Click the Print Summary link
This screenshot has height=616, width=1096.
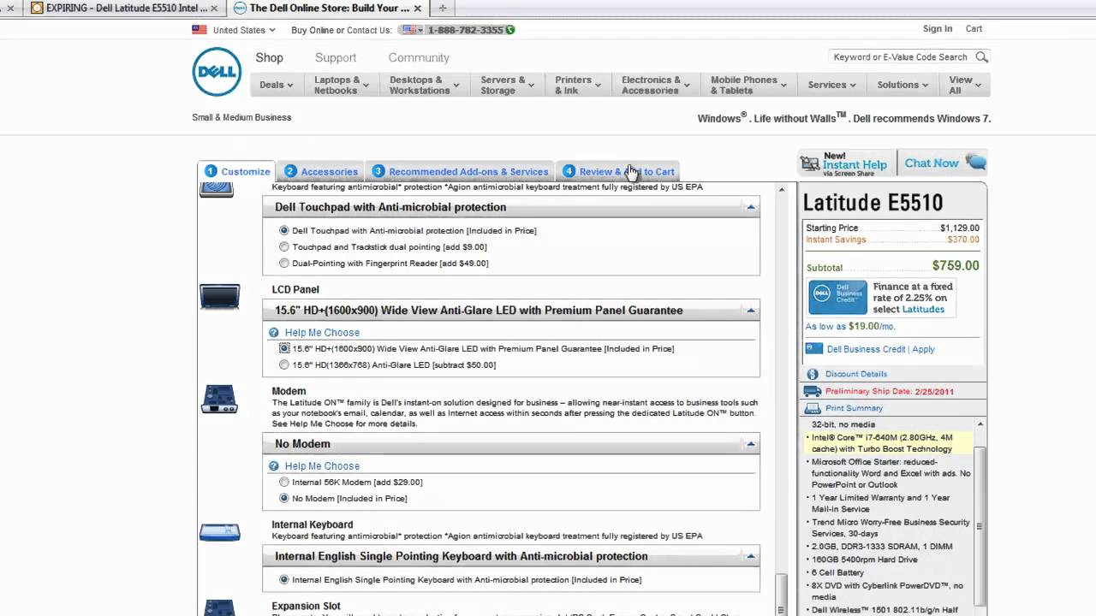click(x=854, y=408)
